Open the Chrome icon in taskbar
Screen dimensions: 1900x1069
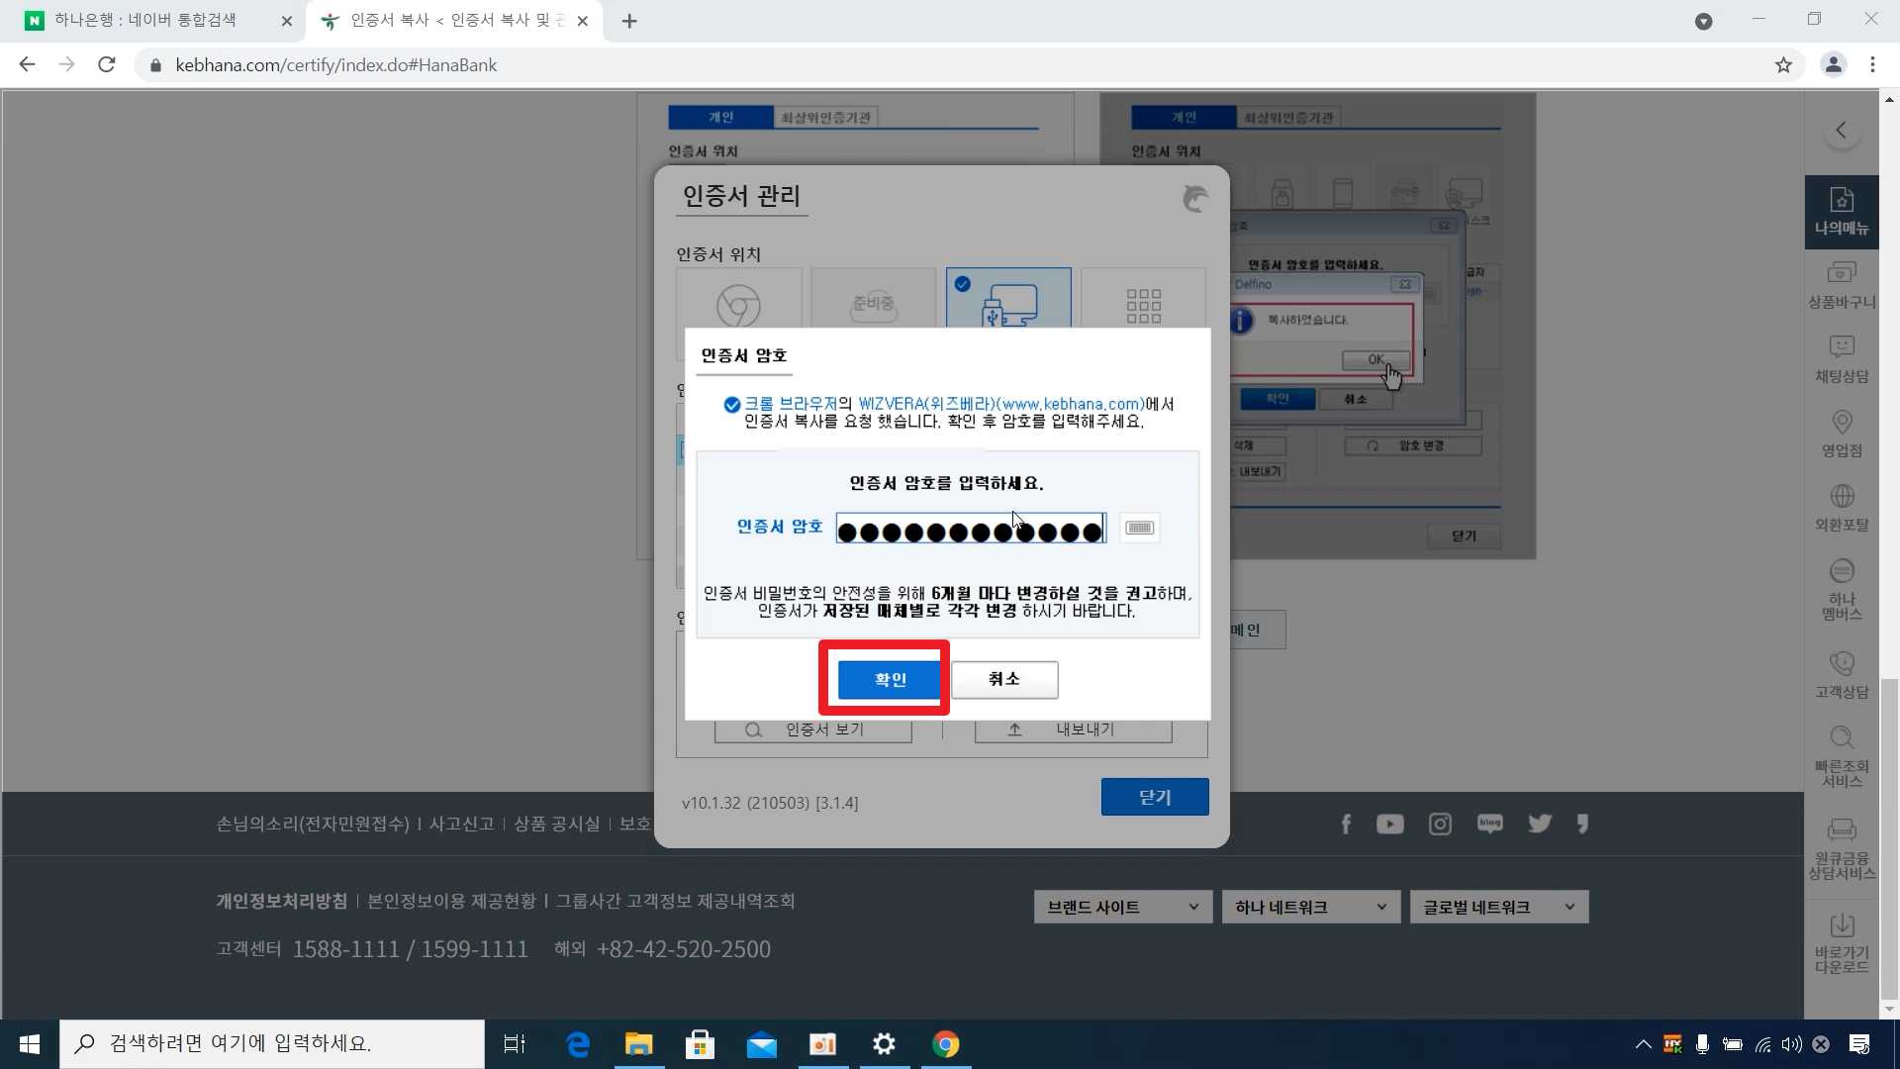coord(945,1044)
